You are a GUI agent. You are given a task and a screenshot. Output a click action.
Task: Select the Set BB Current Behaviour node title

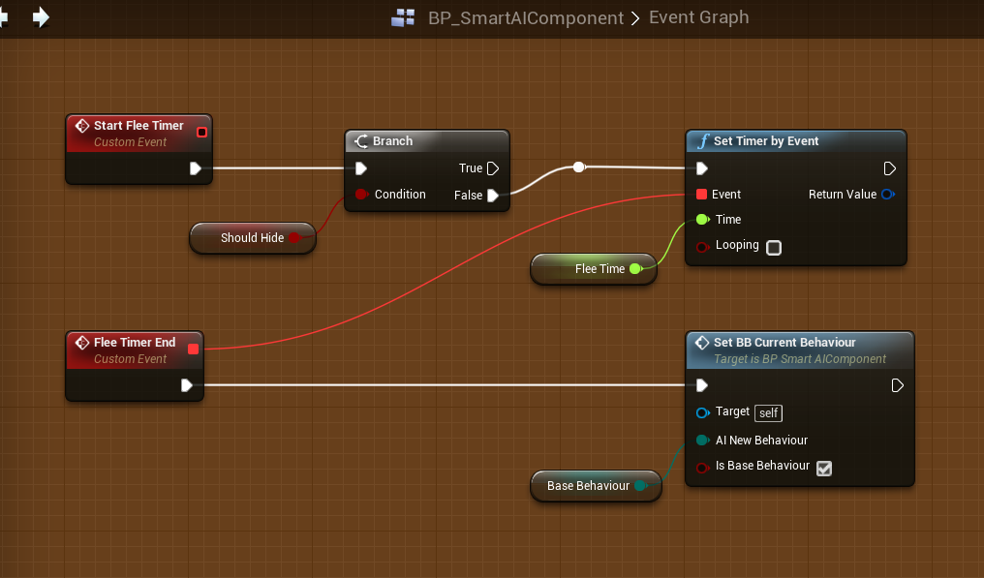[784, 342]
